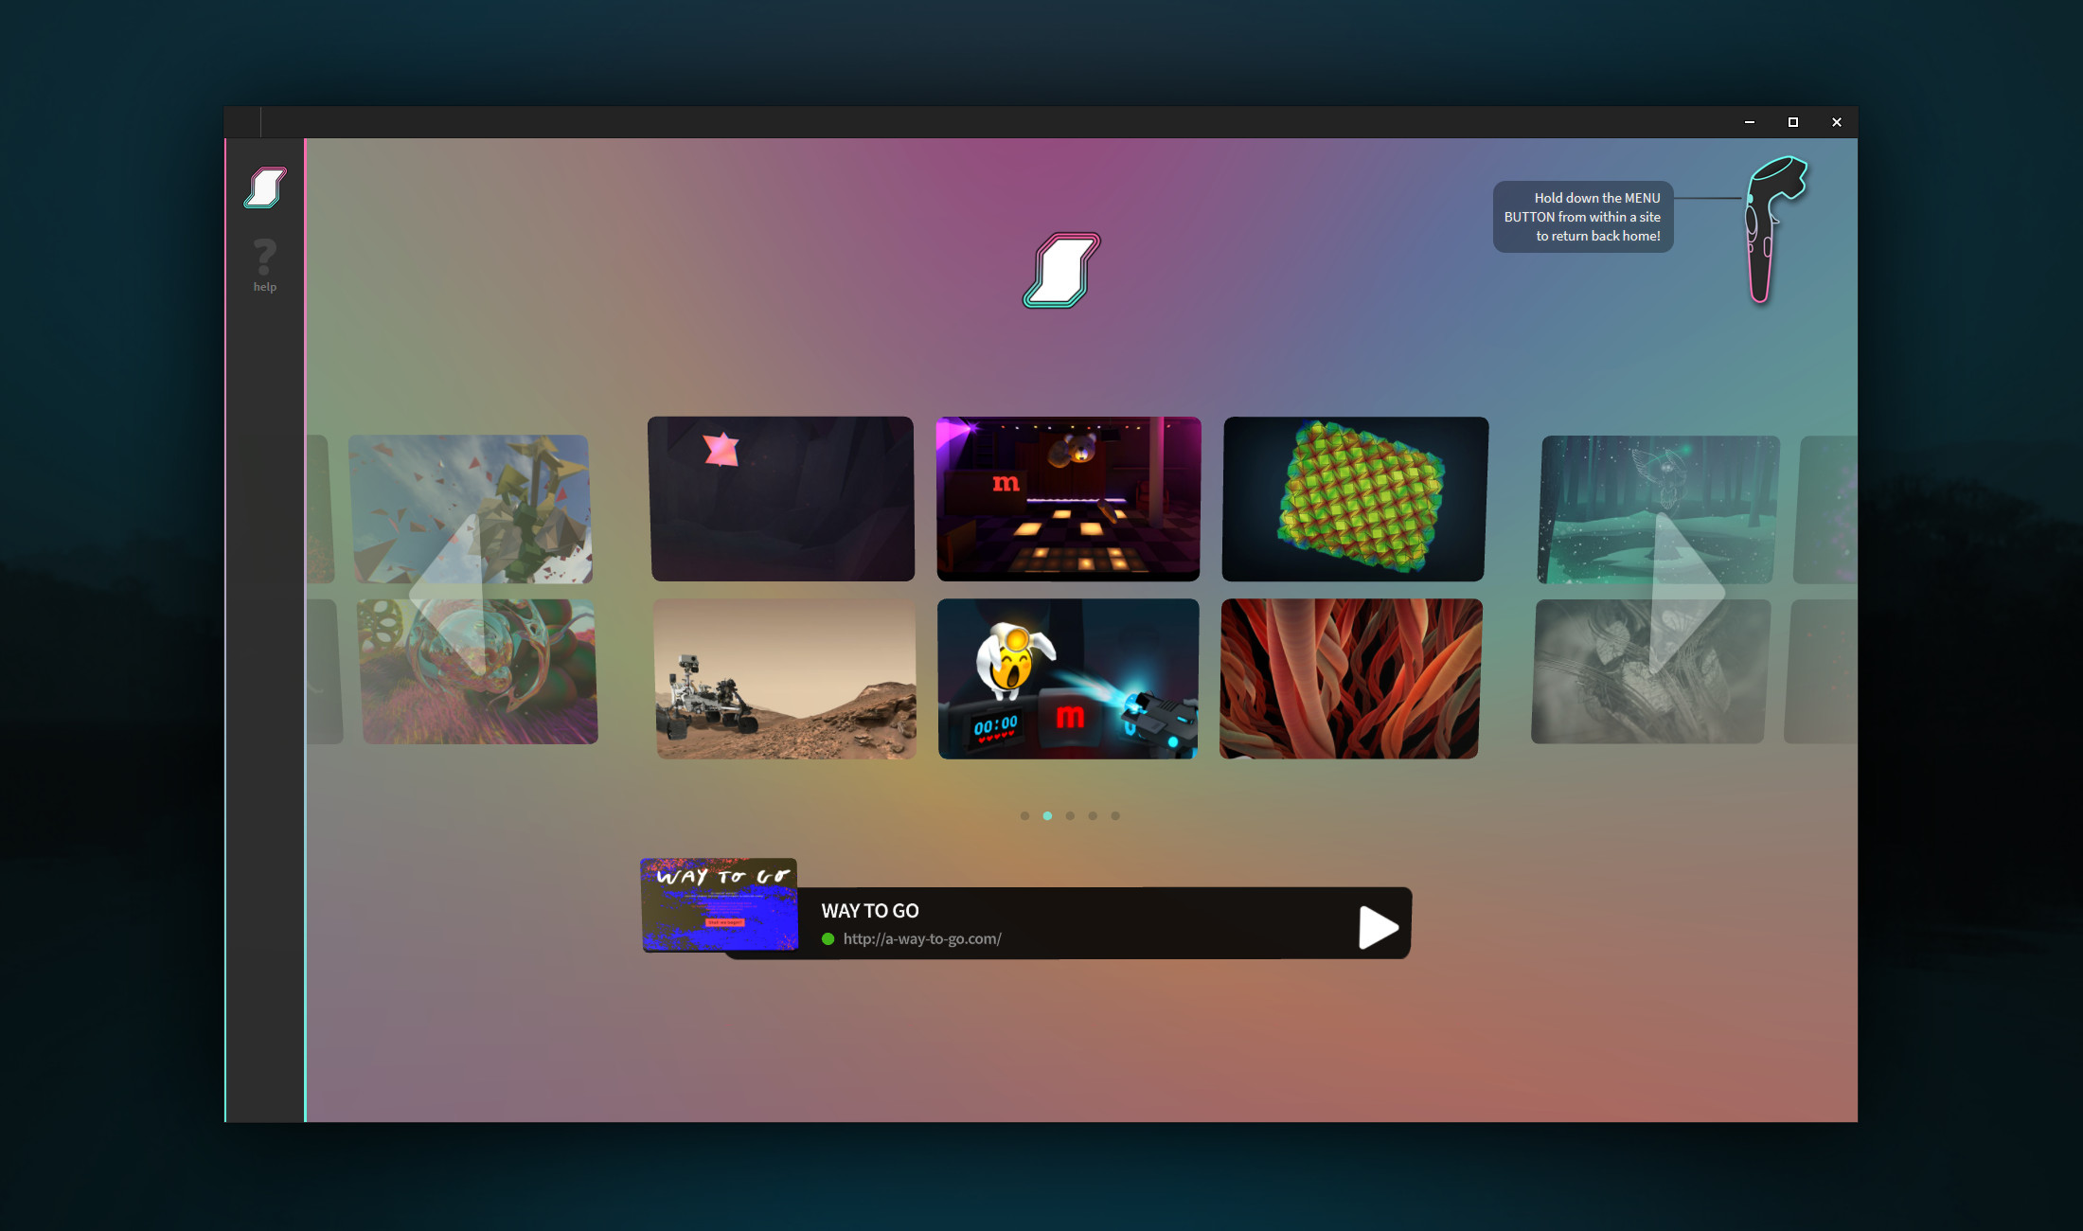Select the green geometric cube experience
Viewport: 2083px width, 1231px height.
coord(1354,498)
